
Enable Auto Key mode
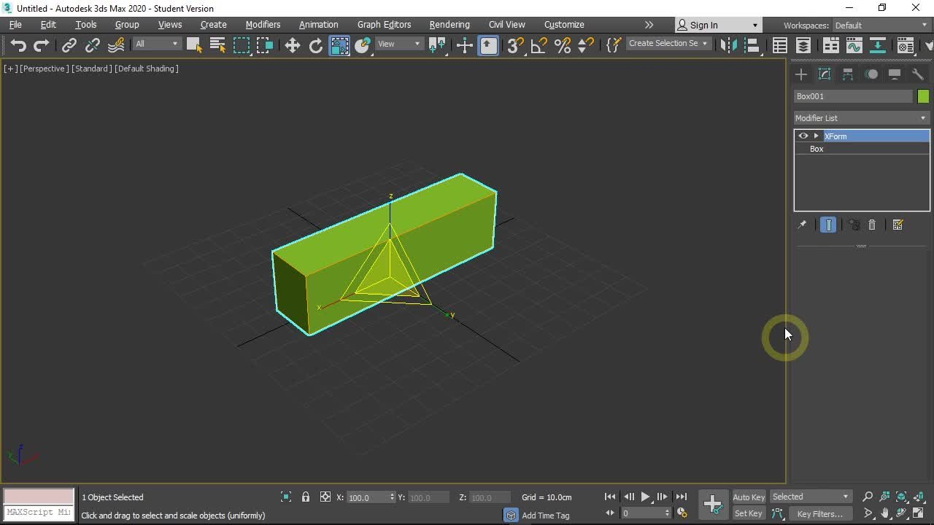click(x=748, y=497)
